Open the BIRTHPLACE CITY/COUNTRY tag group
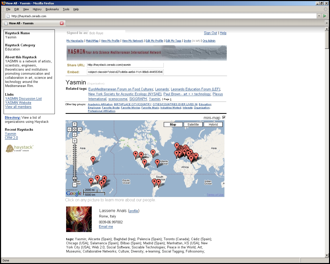 (132, 104)
